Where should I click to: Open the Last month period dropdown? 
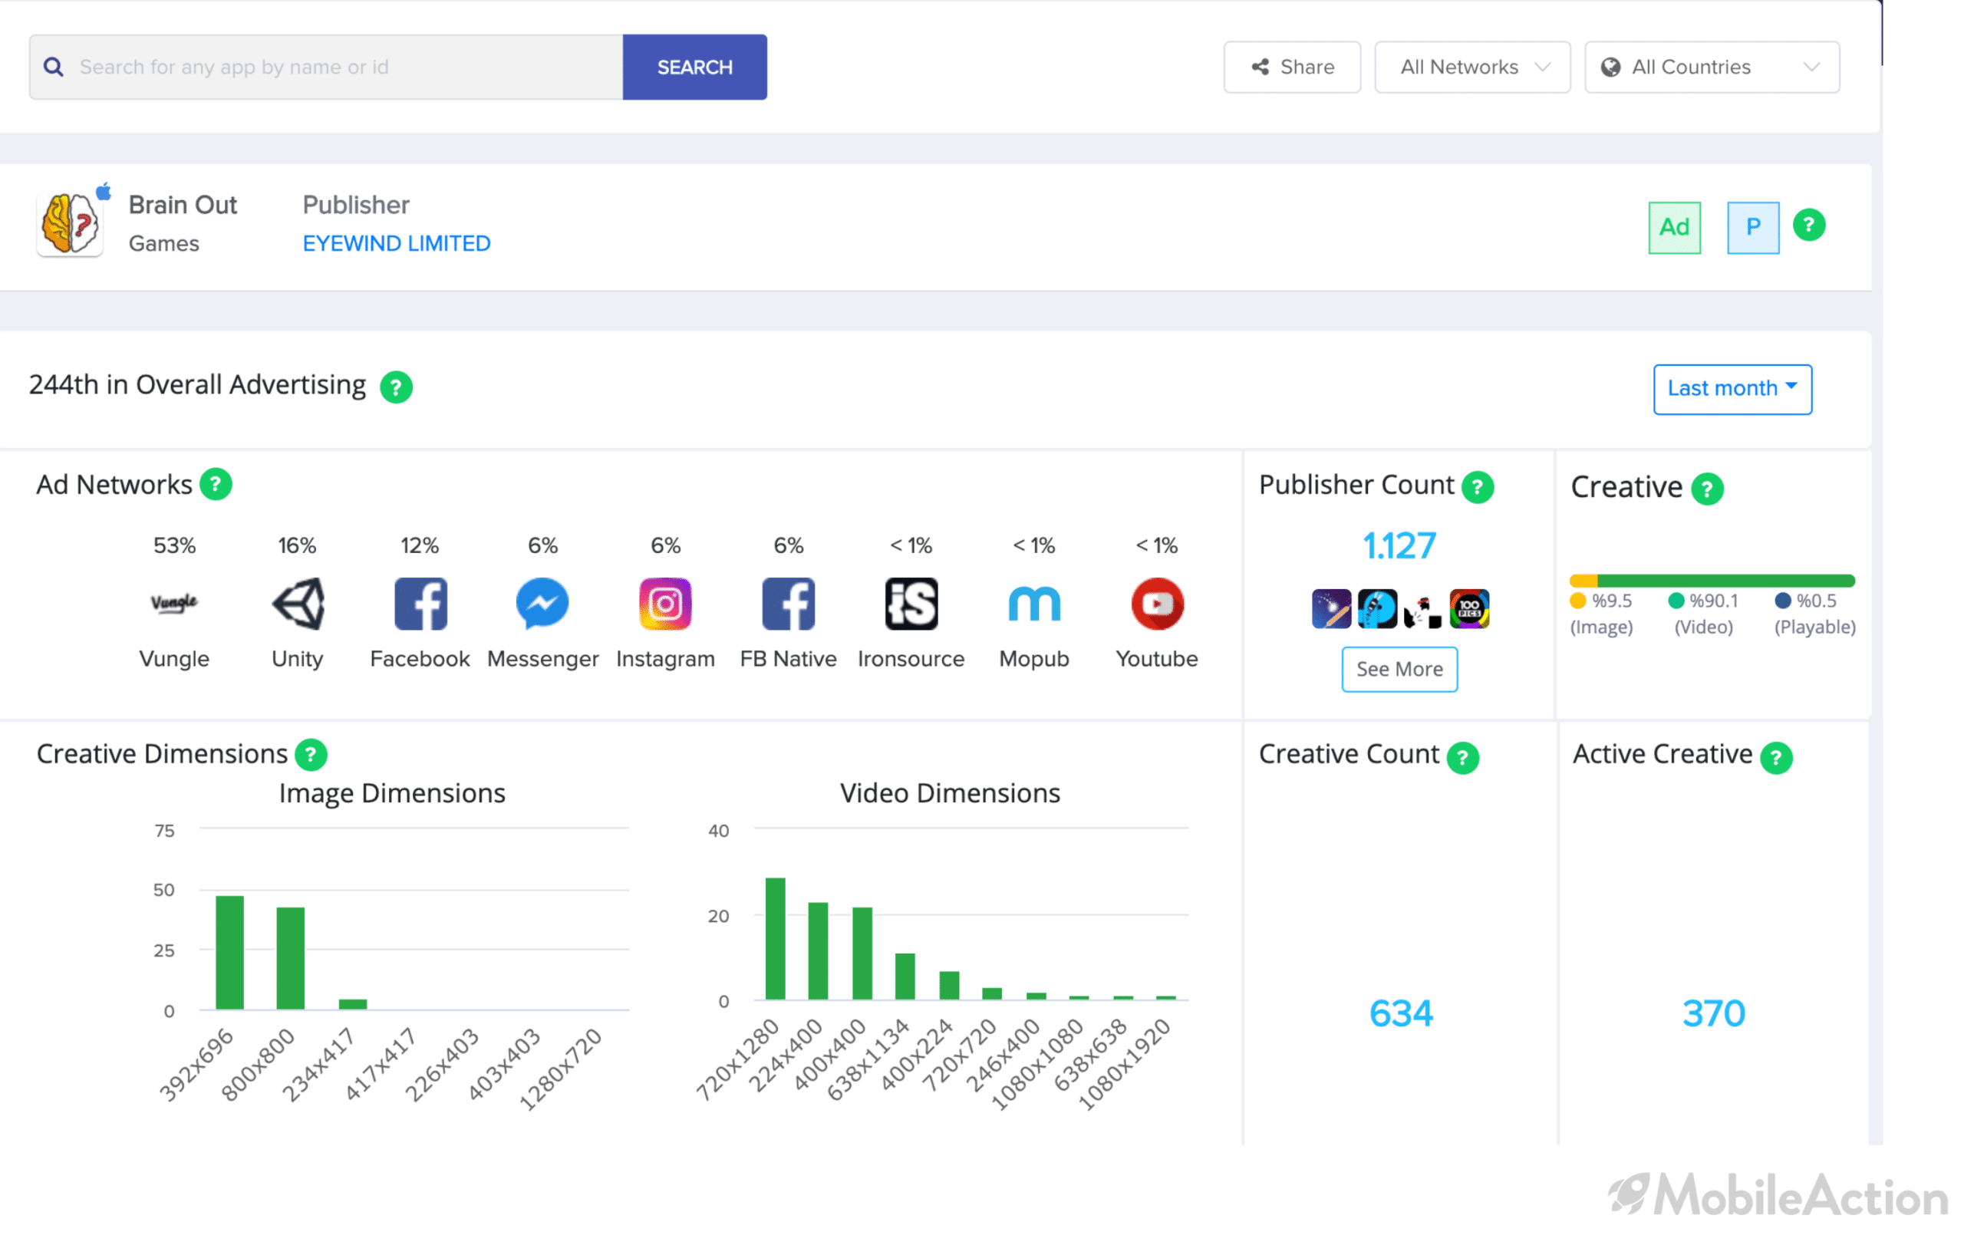click(1733, 390)
